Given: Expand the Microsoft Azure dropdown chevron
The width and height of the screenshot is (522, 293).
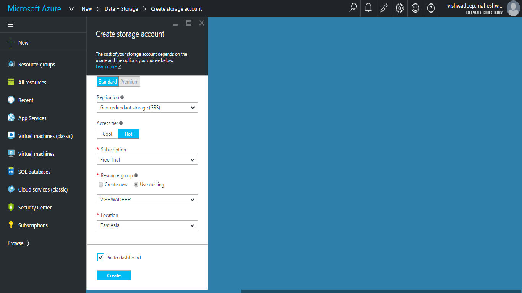Looking at the screenshot, I should 71,9.
